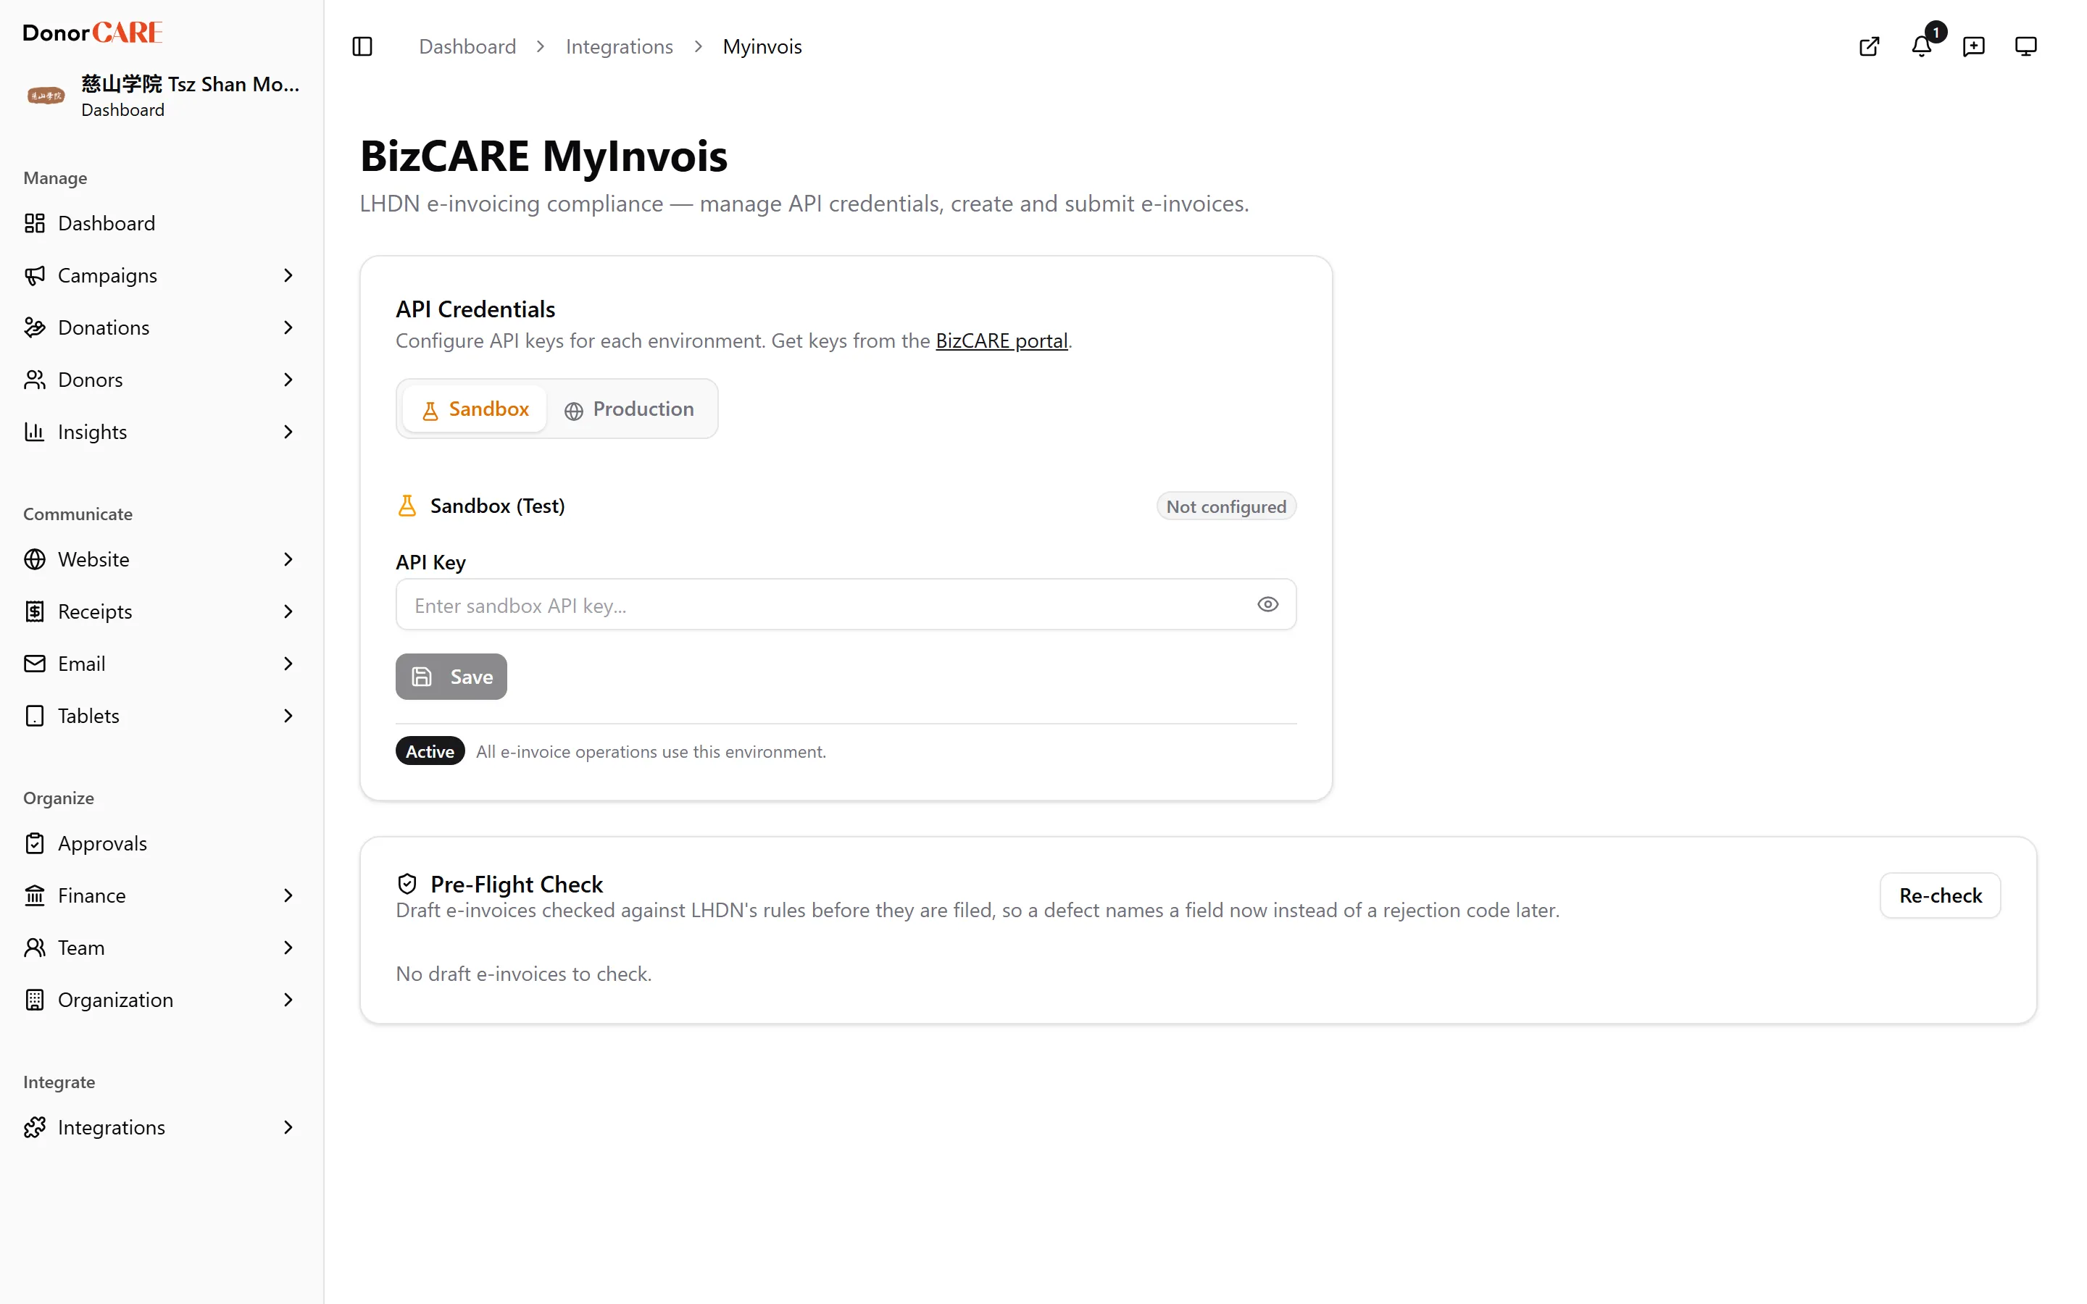Click the Email envelope icon

click(x=35, y=664)
